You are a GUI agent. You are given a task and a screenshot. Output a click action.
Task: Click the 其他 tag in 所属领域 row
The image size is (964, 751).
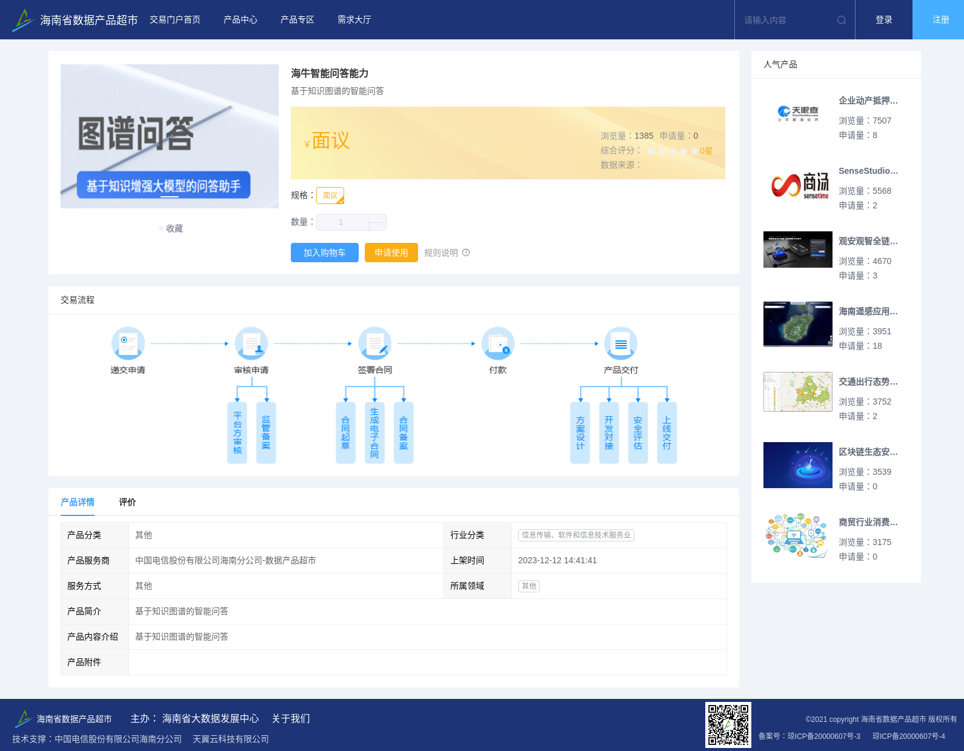(x=529, y=586)
